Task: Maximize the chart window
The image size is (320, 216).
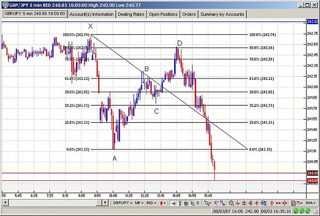Action: pos(307,5)
